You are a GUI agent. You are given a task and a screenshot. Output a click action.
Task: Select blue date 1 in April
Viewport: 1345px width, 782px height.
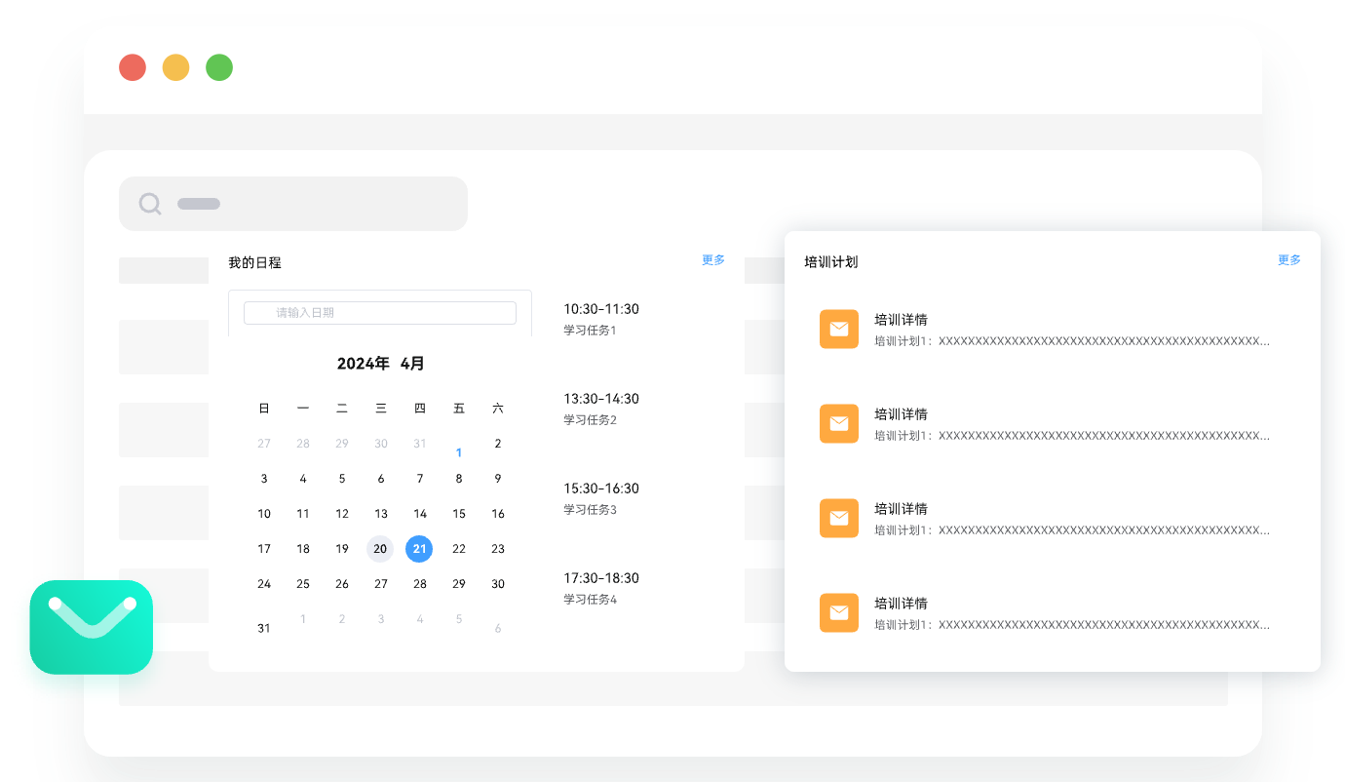459,452
